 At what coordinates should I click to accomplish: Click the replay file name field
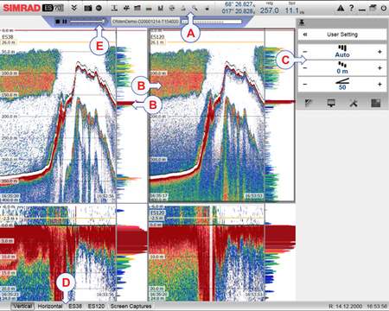pos(145,22)
